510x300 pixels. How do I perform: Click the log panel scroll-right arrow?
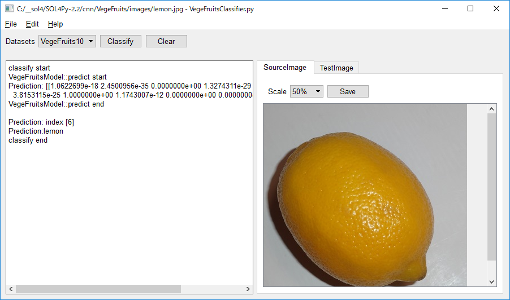tap(248, 289)
